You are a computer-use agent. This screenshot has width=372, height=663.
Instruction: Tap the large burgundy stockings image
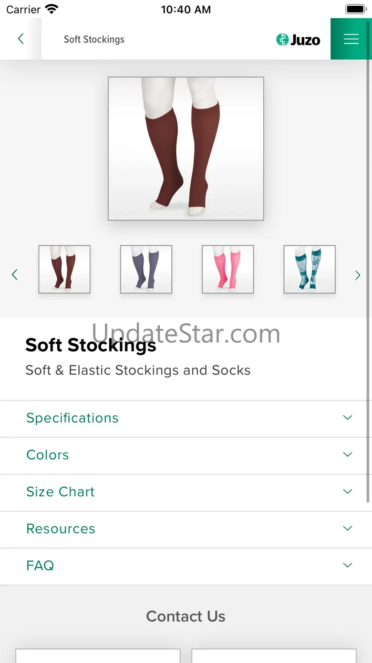(x=186, y=149)
